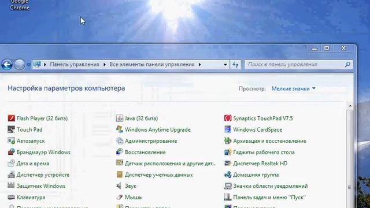Click the Windows CardSpace icon

pos(228,129)
